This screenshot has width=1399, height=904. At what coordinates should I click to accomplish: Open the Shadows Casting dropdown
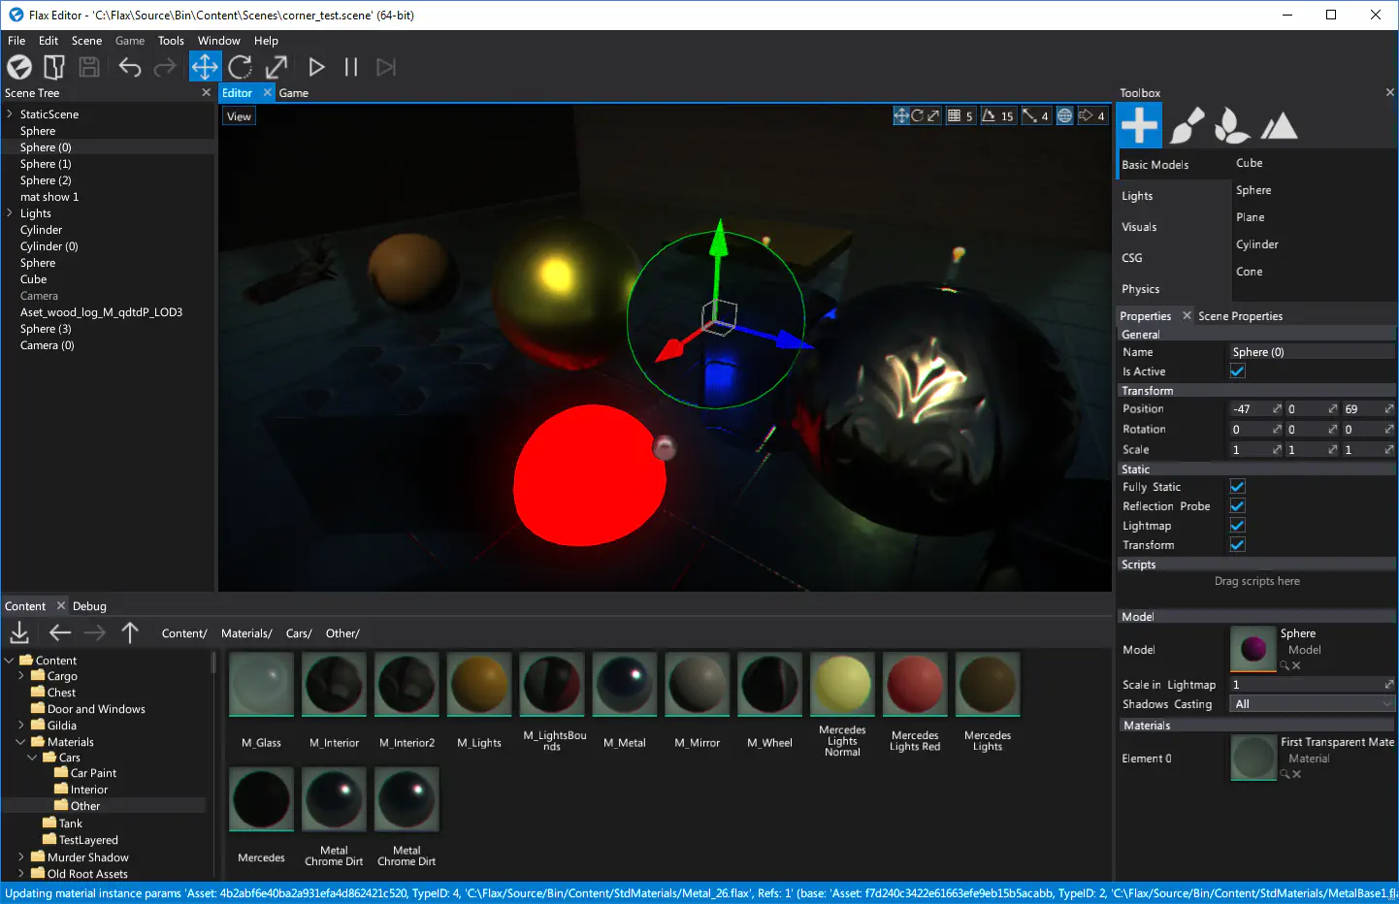pos(1312,704)
